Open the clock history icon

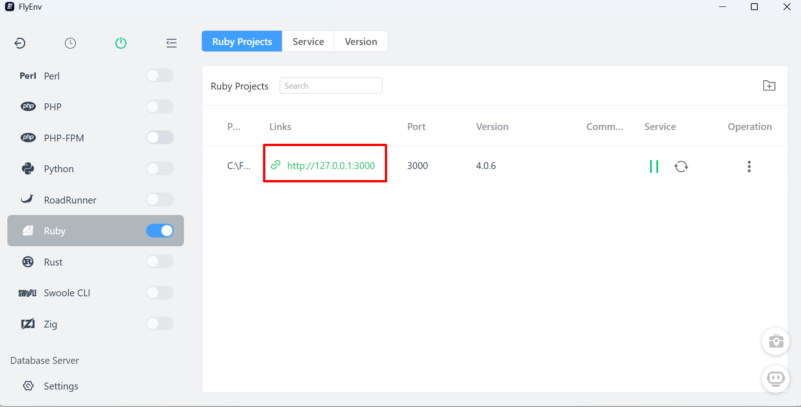tap(70, 43)
